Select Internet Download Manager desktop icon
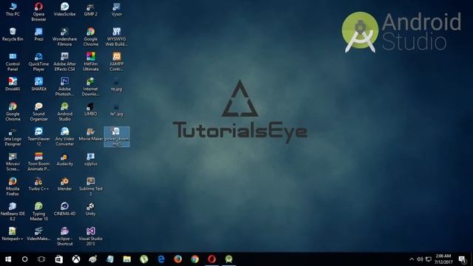 click(90, 86)
